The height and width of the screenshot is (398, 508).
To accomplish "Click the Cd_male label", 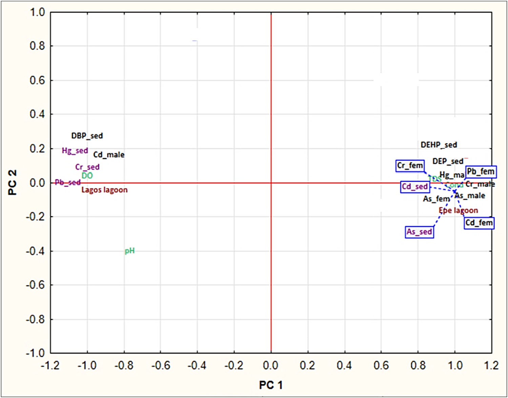I will 109,155.
